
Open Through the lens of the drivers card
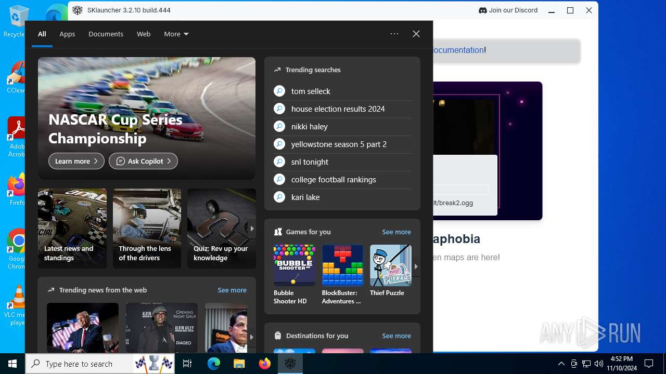pos(147,229)
